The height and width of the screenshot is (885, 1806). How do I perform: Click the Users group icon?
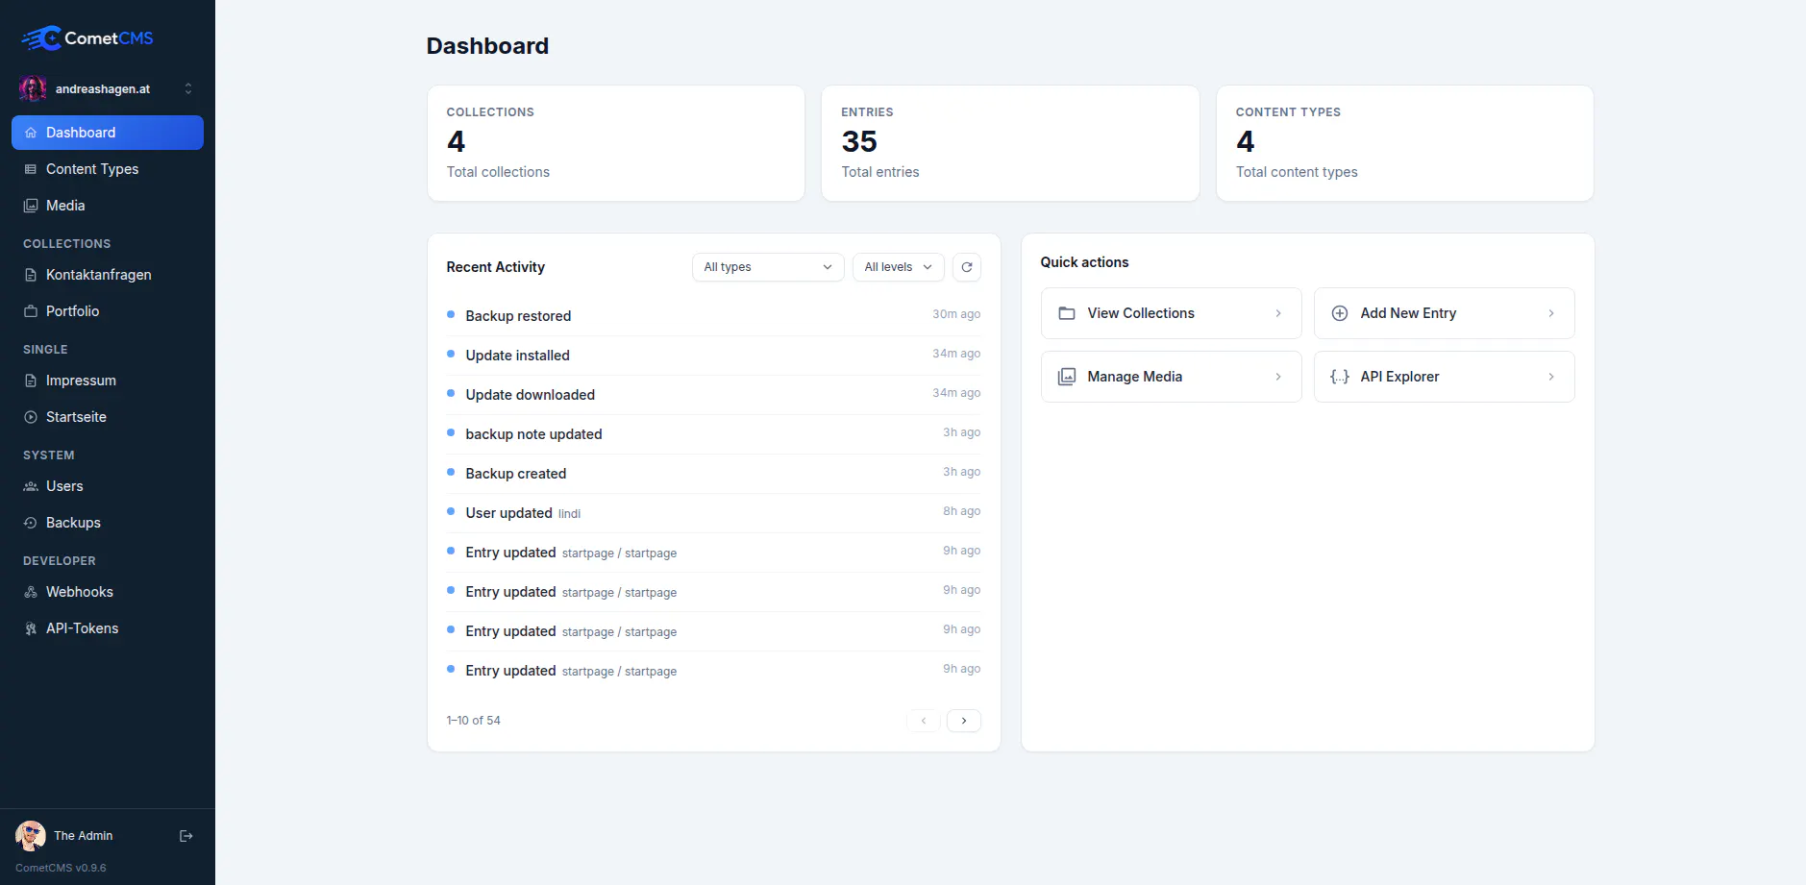(x=31, y=486)
